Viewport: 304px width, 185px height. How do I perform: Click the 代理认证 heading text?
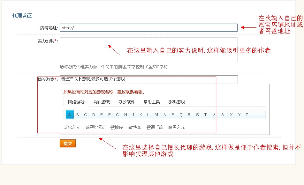[x=22, y=16]
